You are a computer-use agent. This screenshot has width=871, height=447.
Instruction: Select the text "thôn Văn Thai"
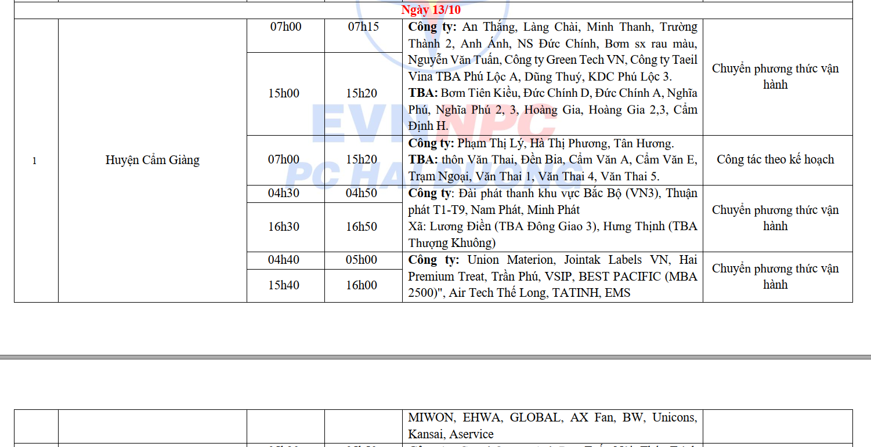click(x=478, y=159)
